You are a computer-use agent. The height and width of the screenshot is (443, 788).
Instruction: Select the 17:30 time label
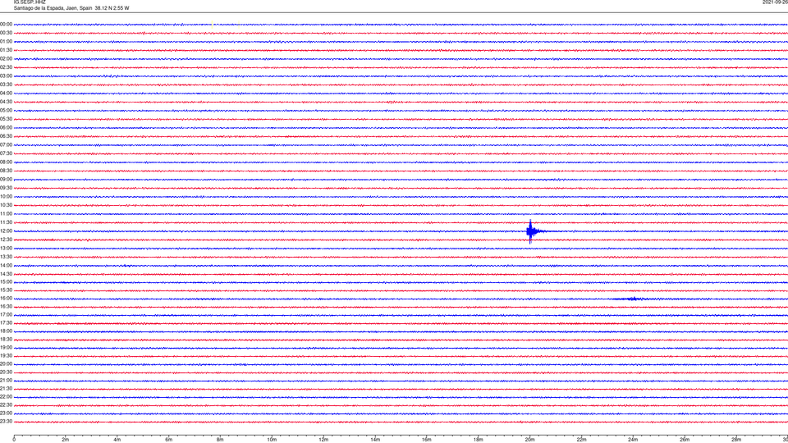[6, 323]
